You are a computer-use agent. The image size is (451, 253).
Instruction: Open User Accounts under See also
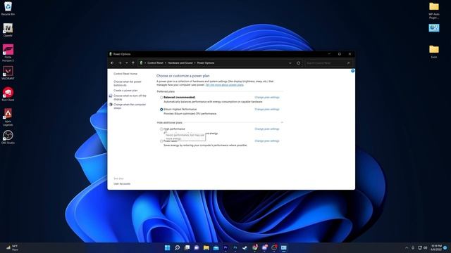[x=122, y=183]
